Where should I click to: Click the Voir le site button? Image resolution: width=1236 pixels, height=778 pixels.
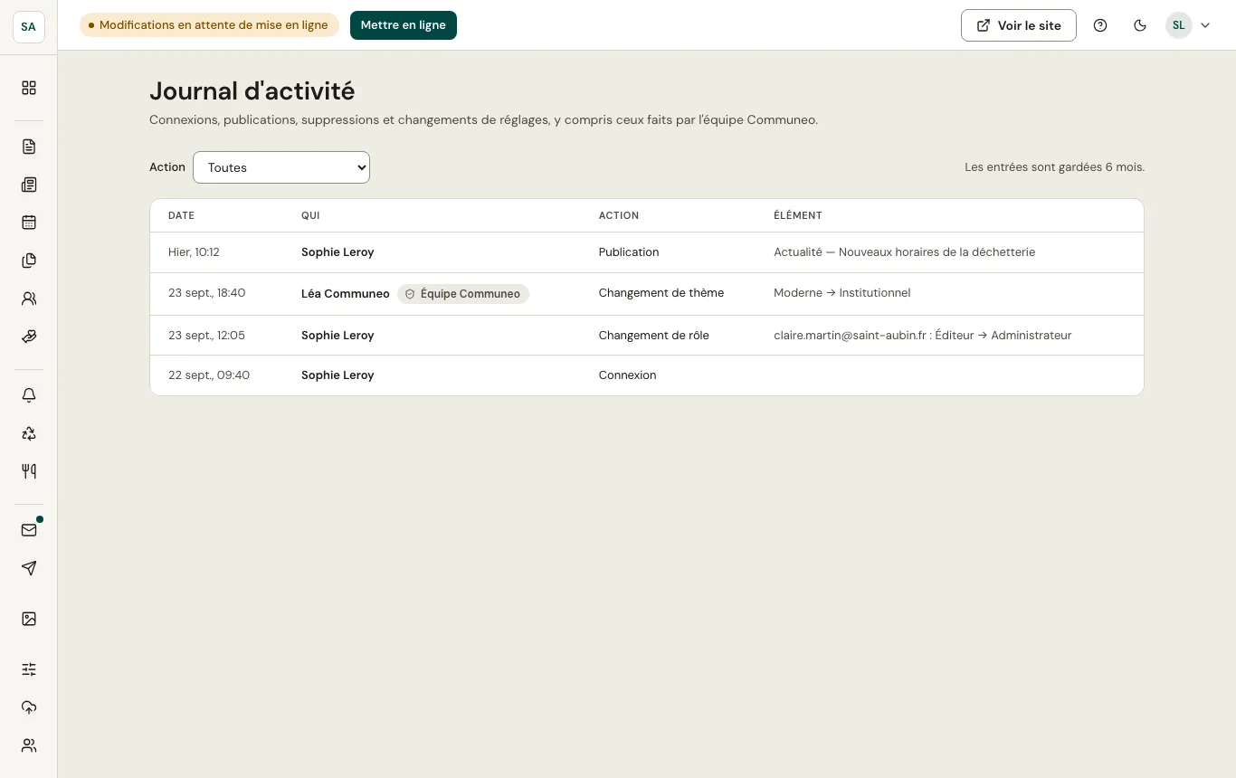(1019, 25)
